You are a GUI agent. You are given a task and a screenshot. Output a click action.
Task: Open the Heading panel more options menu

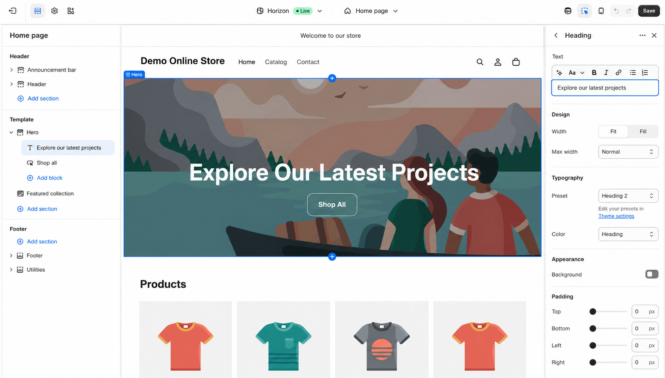pos(642,35)
